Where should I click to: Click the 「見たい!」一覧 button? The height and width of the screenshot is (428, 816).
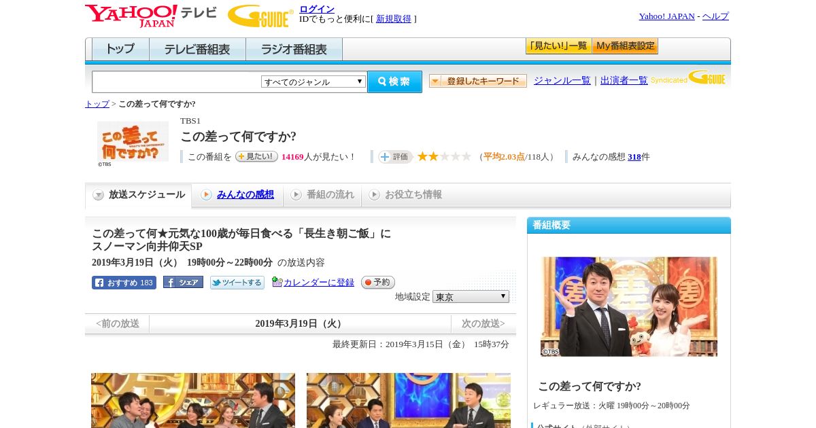pyautogui.click(x=558, y=46)
